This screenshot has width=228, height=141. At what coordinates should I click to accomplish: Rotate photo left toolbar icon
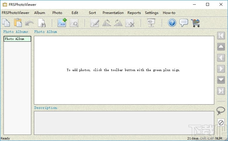107,23
